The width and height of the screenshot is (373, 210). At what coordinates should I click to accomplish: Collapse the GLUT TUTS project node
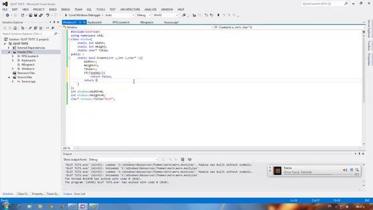(5, 44)
